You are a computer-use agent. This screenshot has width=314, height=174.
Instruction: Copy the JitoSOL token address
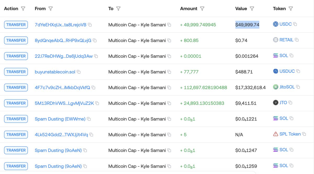coord(298,87)
